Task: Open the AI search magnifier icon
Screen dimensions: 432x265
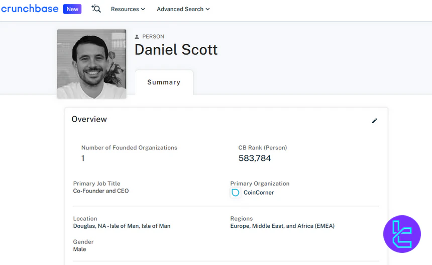Action: (x=96, y=9)
